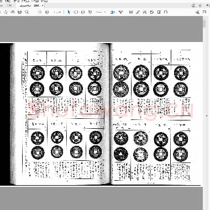Viewport: 210px width, 210px height.
Task: Select the highlighter pen tool
Action: click(138, 12)
